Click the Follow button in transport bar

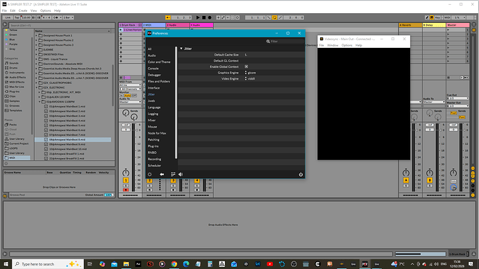click(x=168, y=18)
